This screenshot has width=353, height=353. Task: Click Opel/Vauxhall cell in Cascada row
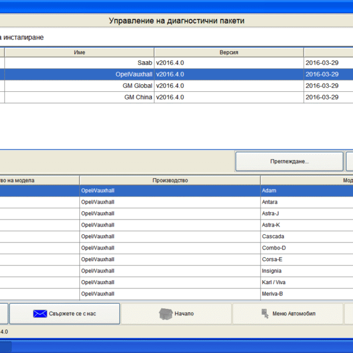pos(170,237)
